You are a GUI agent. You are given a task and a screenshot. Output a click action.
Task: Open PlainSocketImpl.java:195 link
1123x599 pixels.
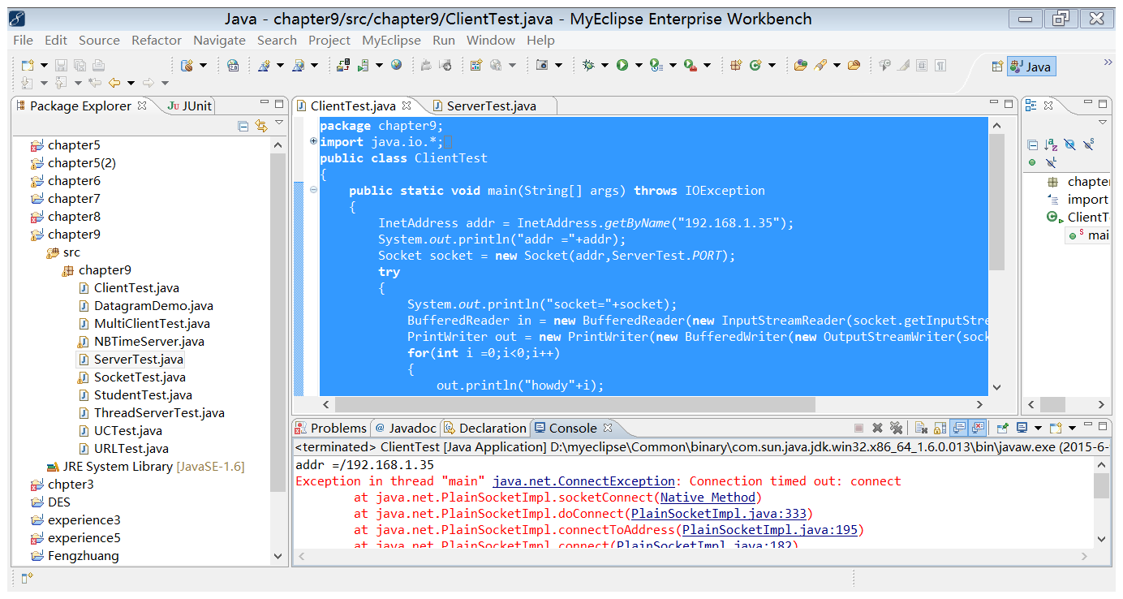(x=769, y=530)
